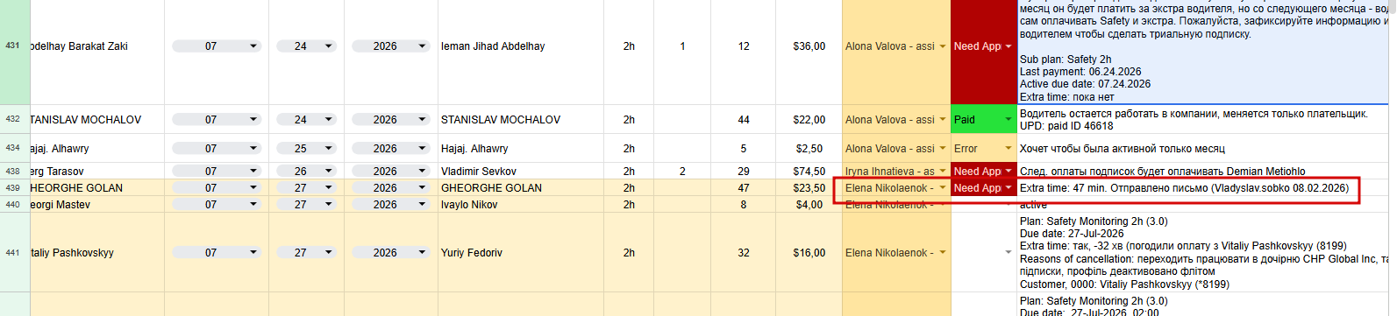The width and height of the screenshot is (1397, 316).
Task: Select cell with amount $36,00
Action: [809, 46]
